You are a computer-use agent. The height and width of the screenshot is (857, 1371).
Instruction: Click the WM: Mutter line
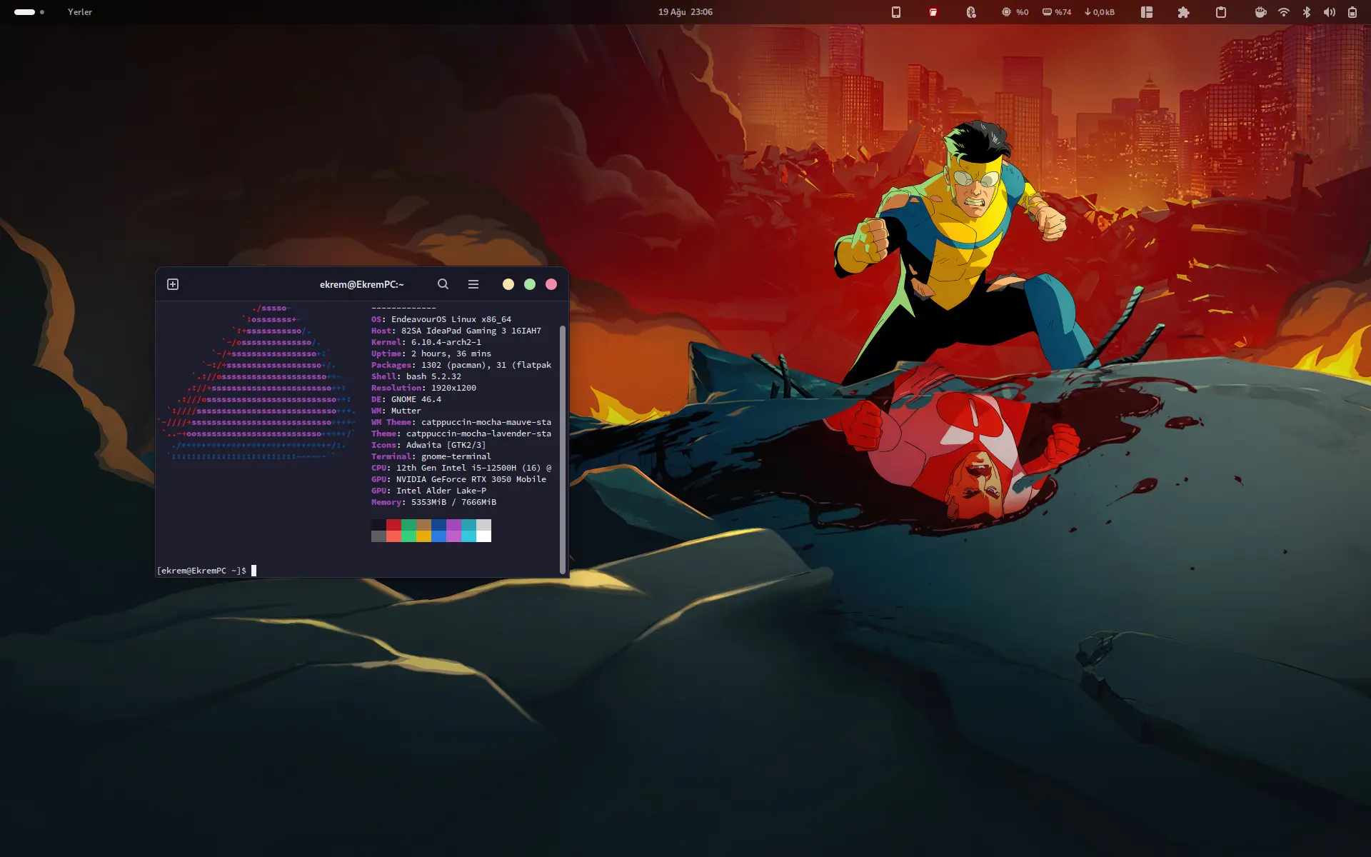point(396,411)
